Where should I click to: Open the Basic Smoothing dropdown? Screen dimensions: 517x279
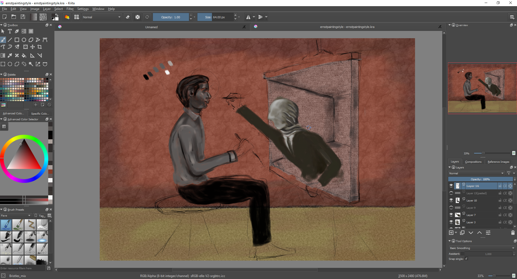(x=482, y=248)
